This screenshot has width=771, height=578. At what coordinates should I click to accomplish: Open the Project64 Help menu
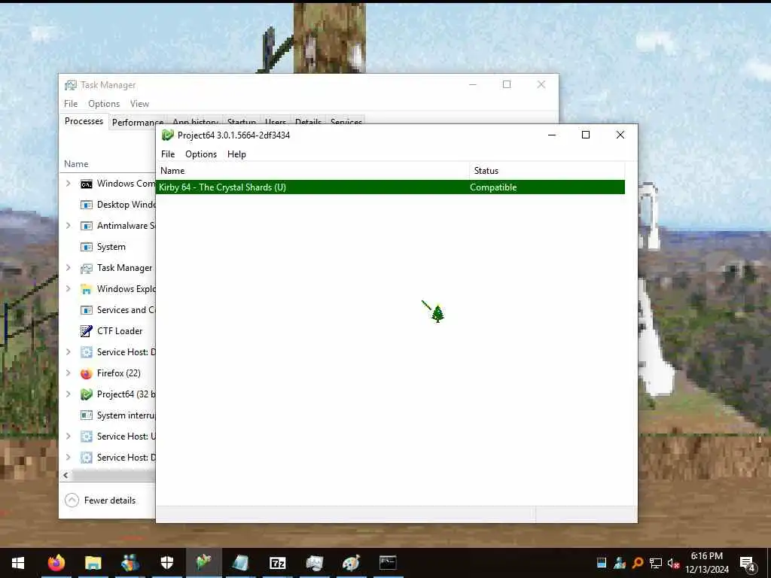tap(236, 154)
